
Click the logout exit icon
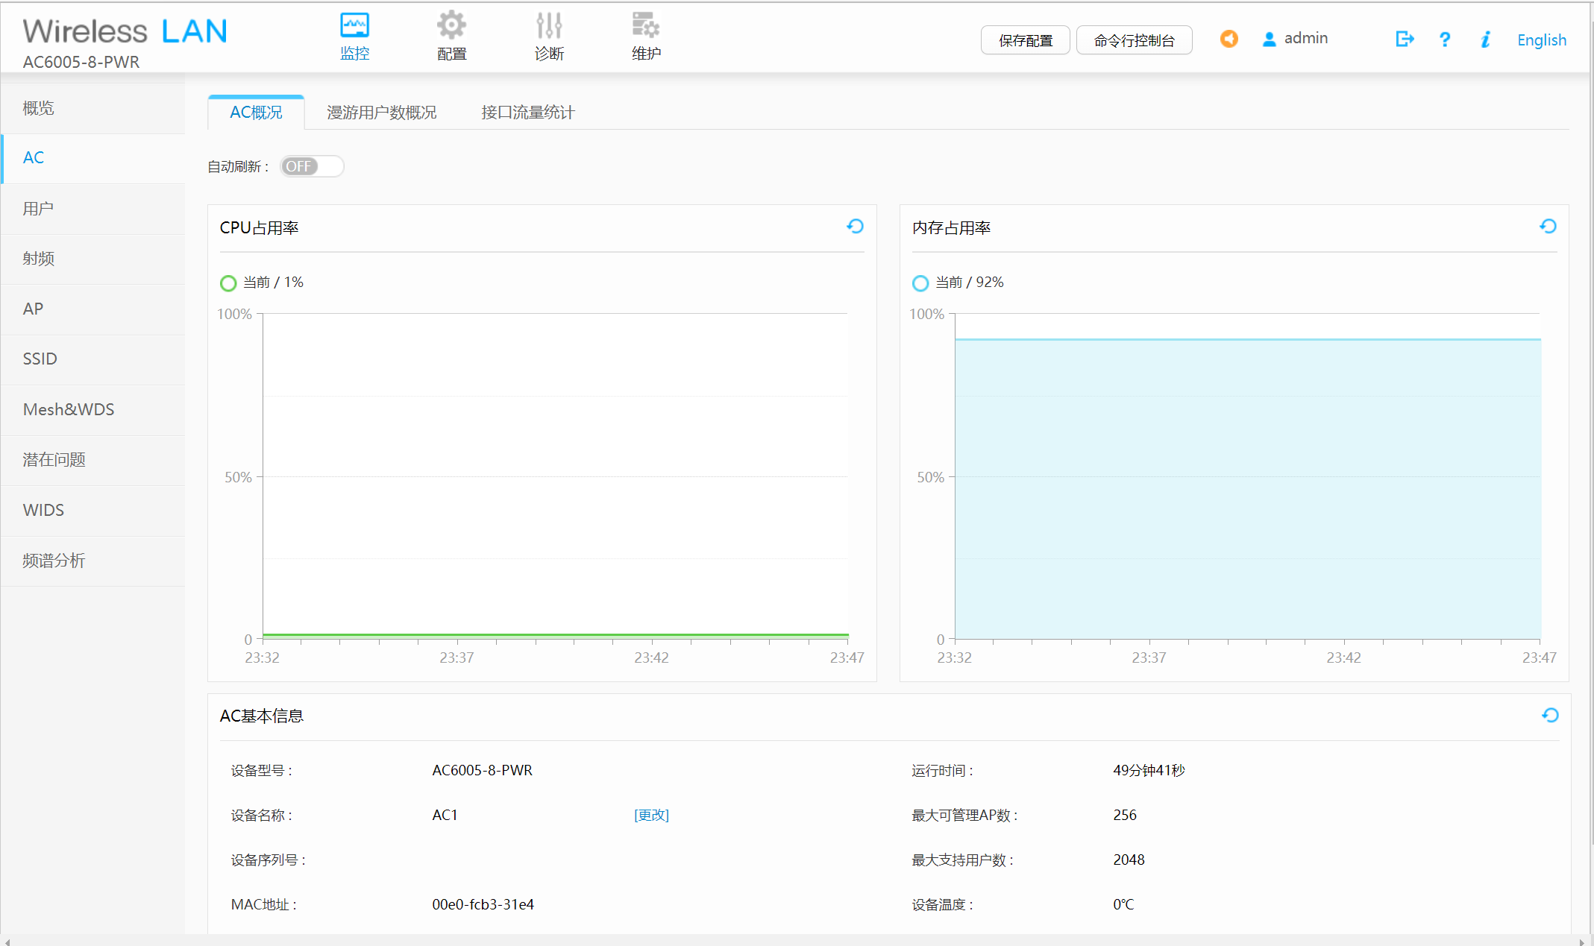(x=1405, y=39)
